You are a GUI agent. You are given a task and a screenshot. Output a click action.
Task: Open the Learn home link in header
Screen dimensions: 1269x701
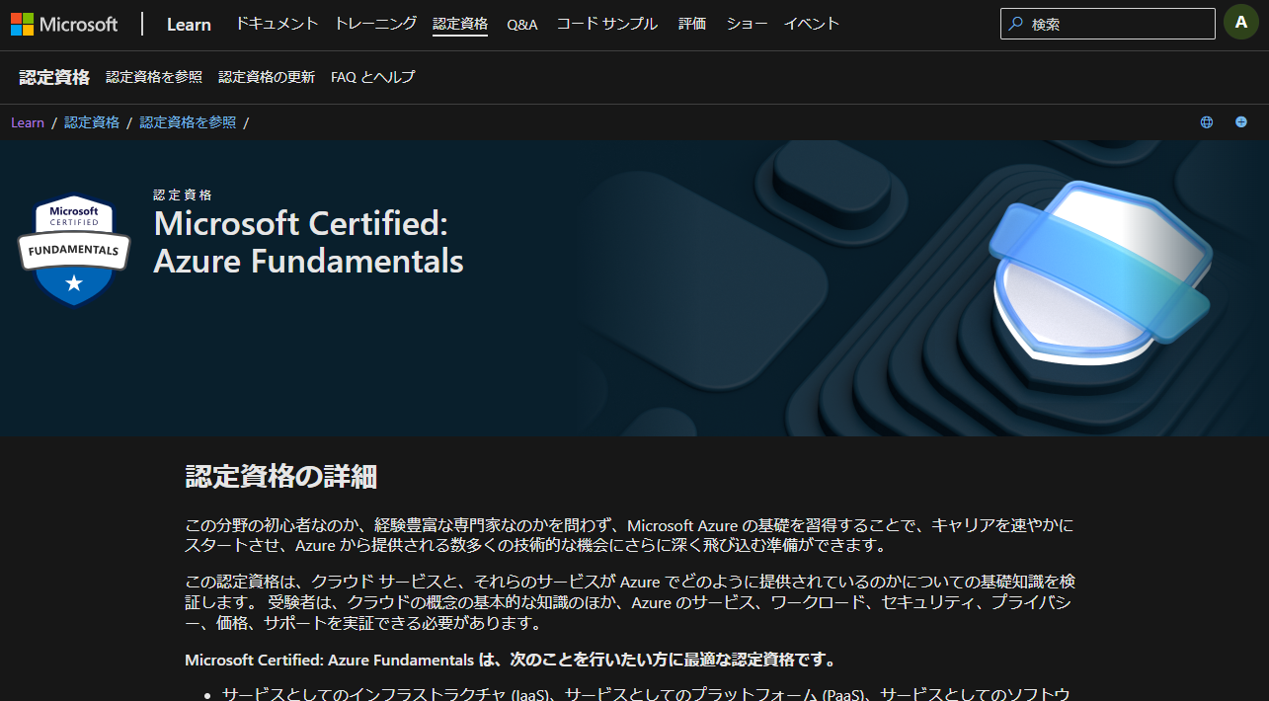pos(189,25)
